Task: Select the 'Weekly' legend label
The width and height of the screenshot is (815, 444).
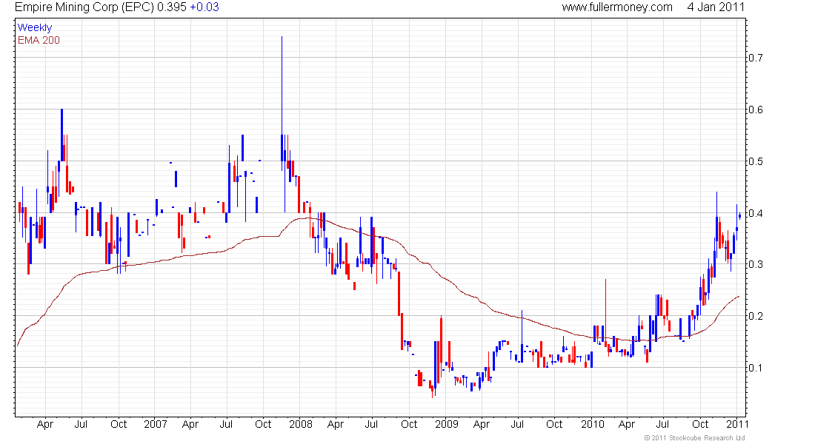Action: [35, 27]
